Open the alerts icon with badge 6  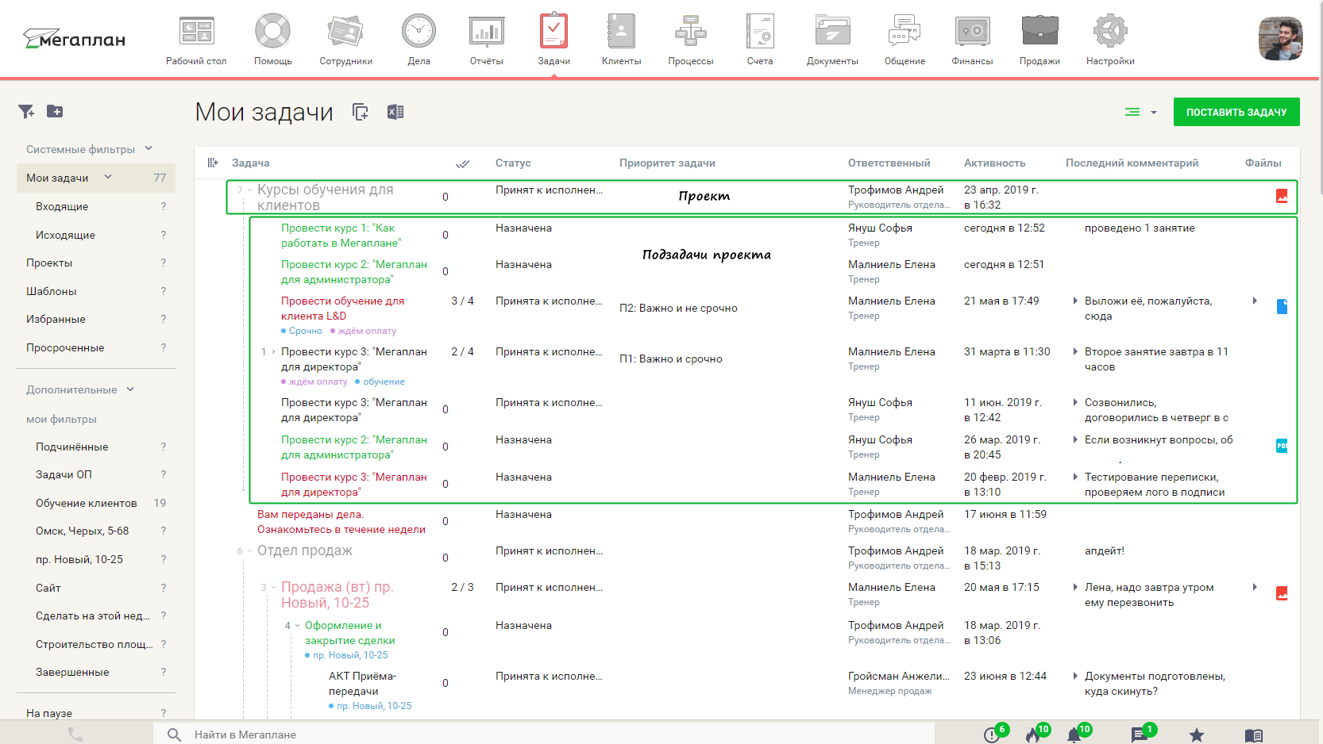tap(993, 734)
